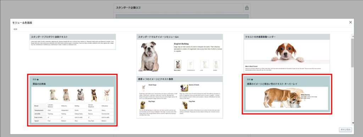Click the dog image beside Sense of Smell
The width and height of the screenshot is (363, 137).
pyautogui.click(x=184, y=88)
